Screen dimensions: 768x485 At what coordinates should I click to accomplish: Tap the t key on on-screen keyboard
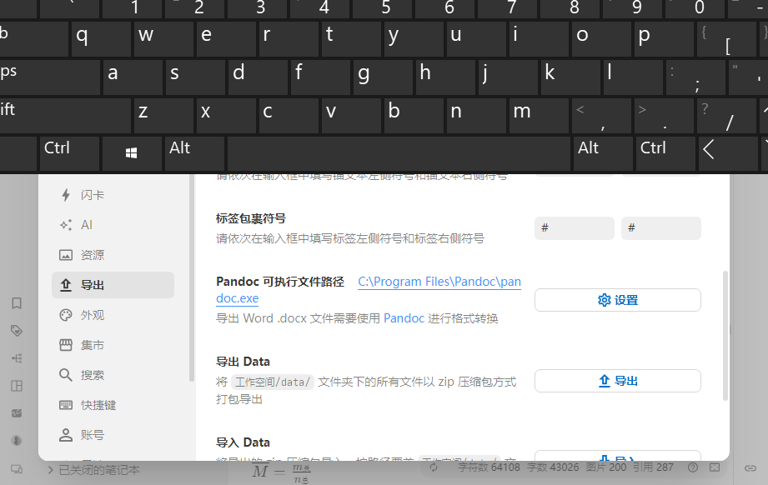351,38
